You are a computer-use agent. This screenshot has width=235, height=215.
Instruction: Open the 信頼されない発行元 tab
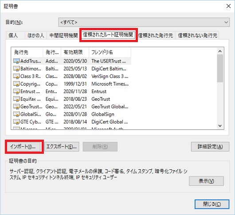point(197,35)
